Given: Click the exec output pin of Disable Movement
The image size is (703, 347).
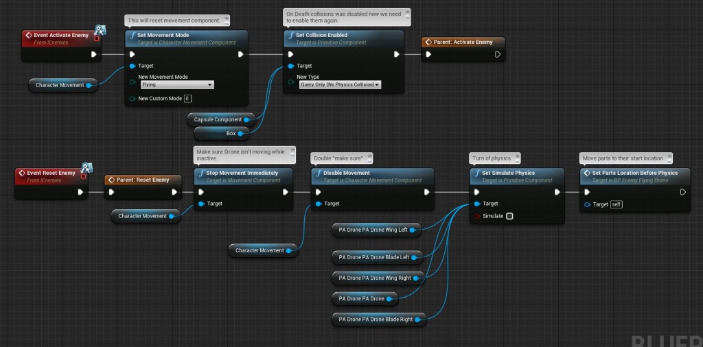Looking at the screenshot, I should pyautogui.click(x=427, y=192).
